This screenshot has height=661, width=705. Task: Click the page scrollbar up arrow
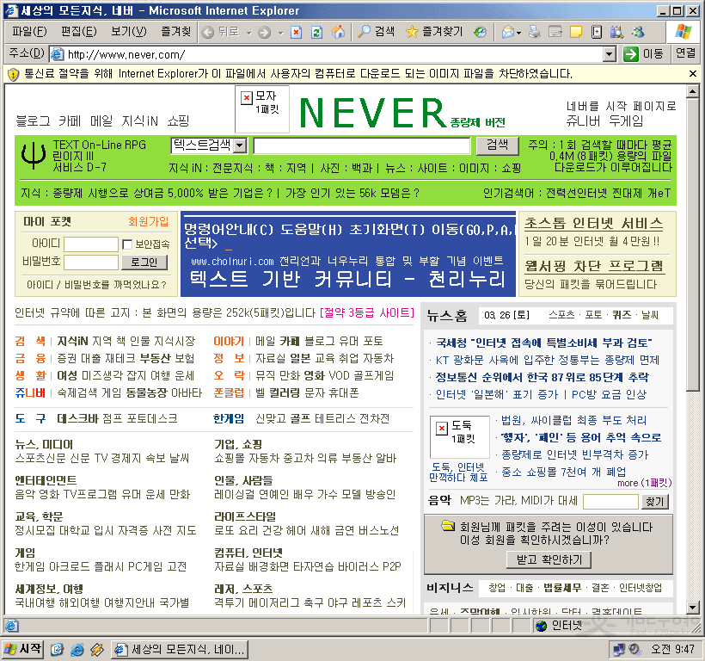692,91
